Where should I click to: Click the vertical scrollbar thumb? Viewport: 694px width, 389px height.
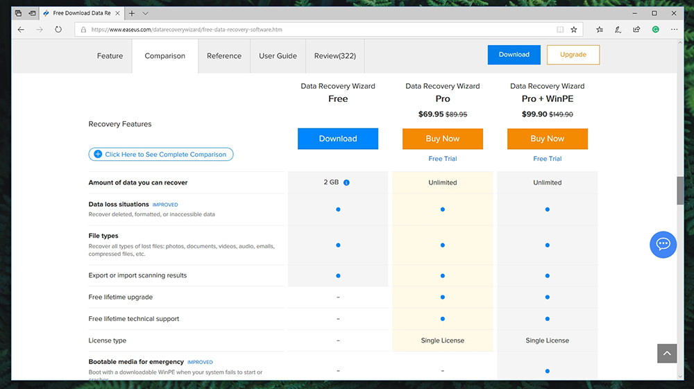[x=680, y=191]
